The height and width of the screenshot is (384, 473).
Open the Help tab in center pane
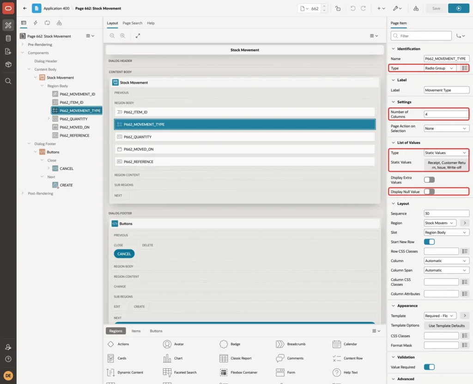click(151, 23)
